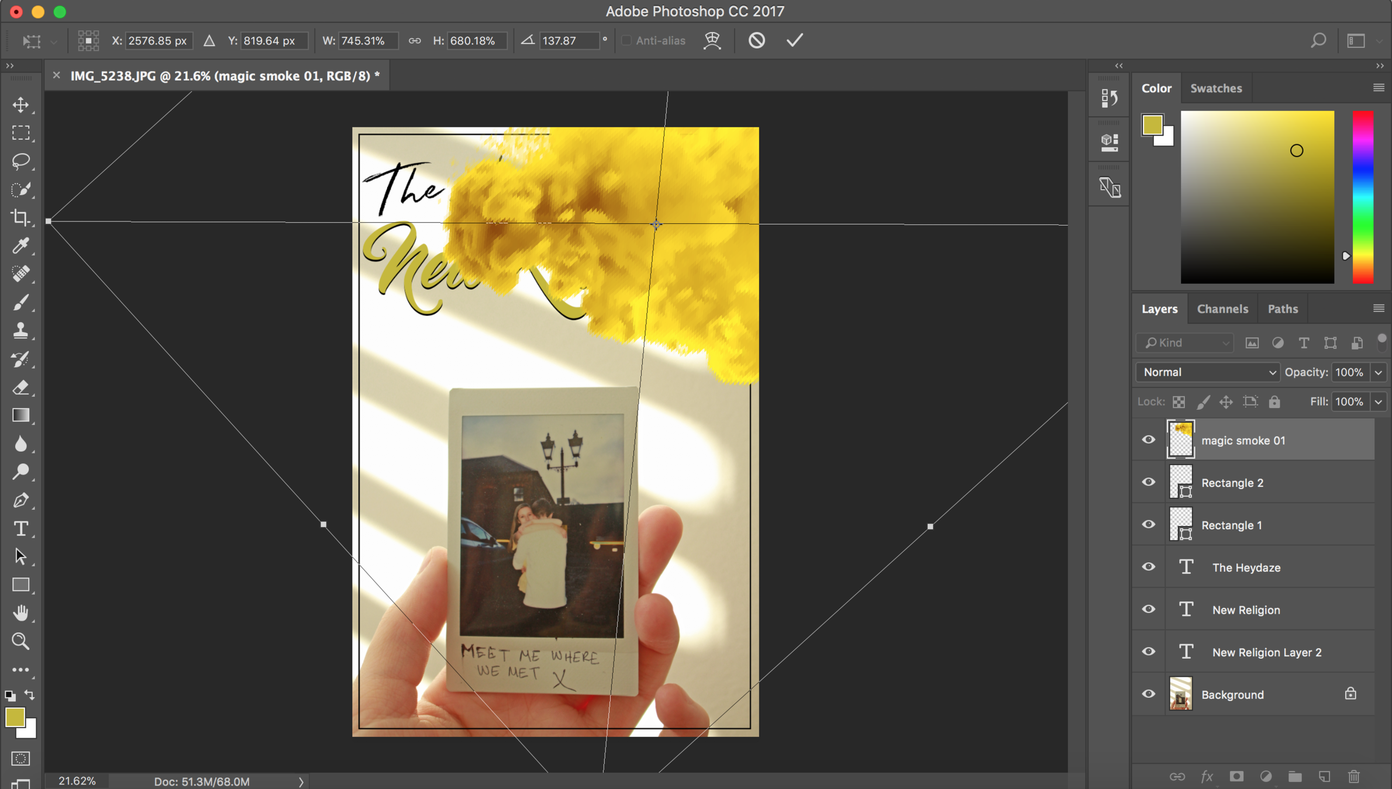
Task: Select the Hand tool
Action: click(x=21, y=613)
